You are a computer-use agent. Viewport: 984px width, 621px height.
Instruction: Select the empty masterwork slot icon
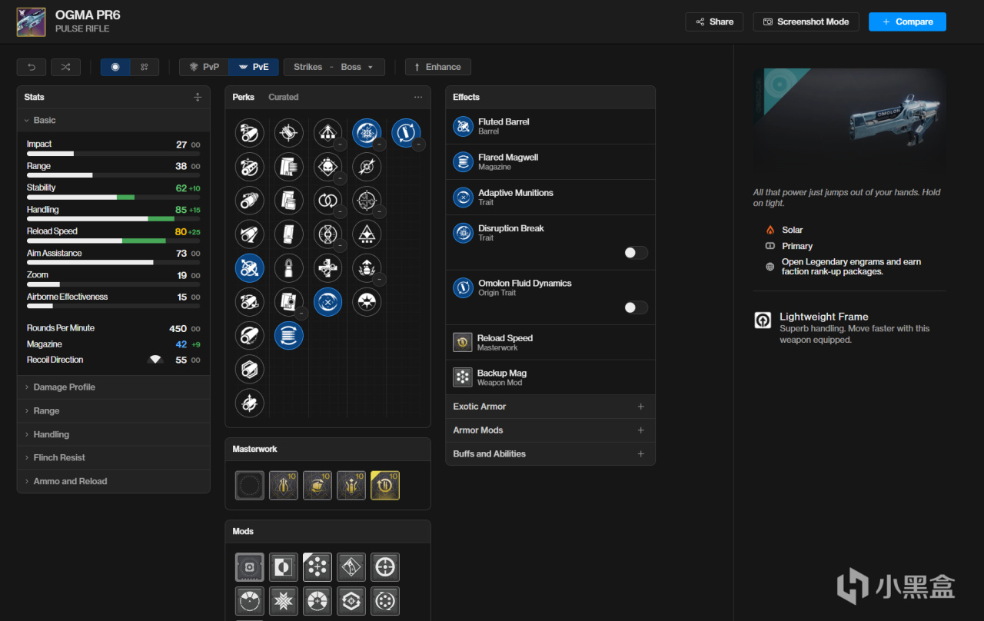[x=250, y=486]
